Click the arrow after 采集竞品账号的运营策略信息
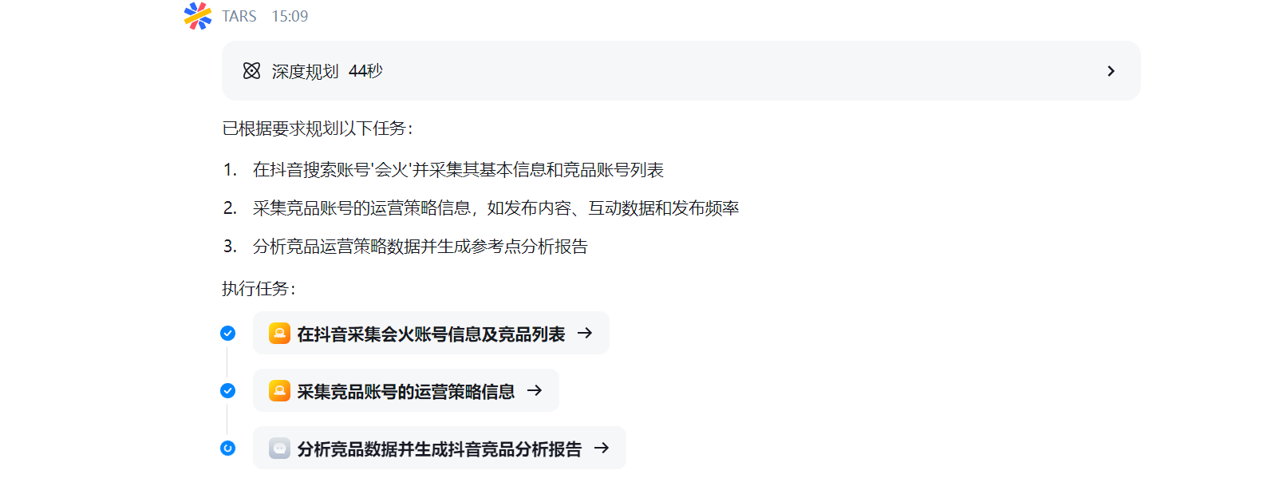1271x502 pixels. click(x=535, y=391)
